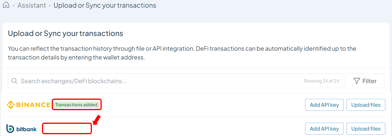392x136 pixels.
Task: Click the chevron separator after home icon
Action: point(14,6)
